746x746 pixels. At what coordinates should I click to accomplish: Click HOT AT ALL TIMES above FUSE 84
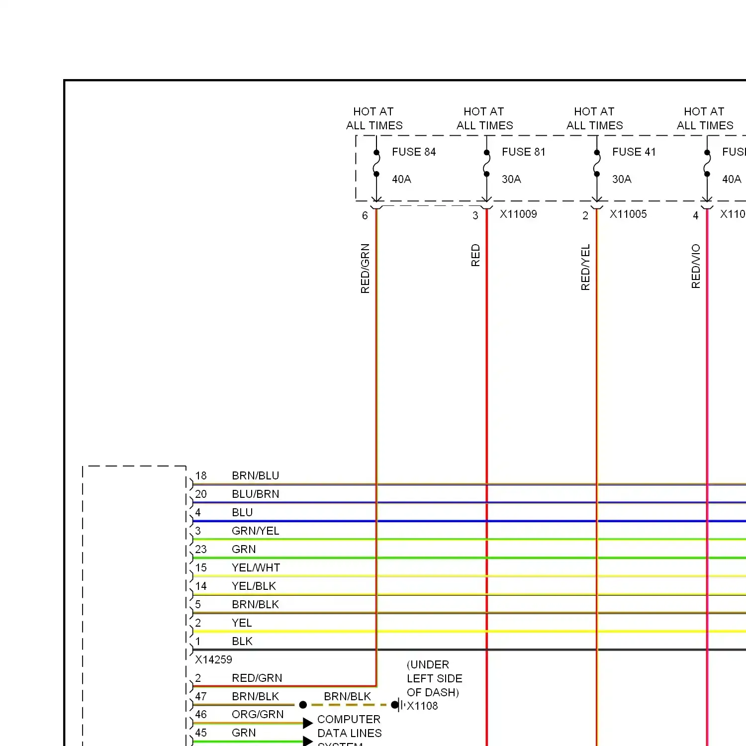point(374,118)
